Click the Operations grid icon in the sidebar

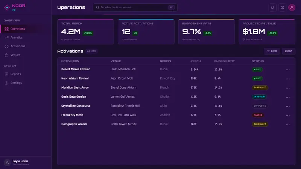6,29
